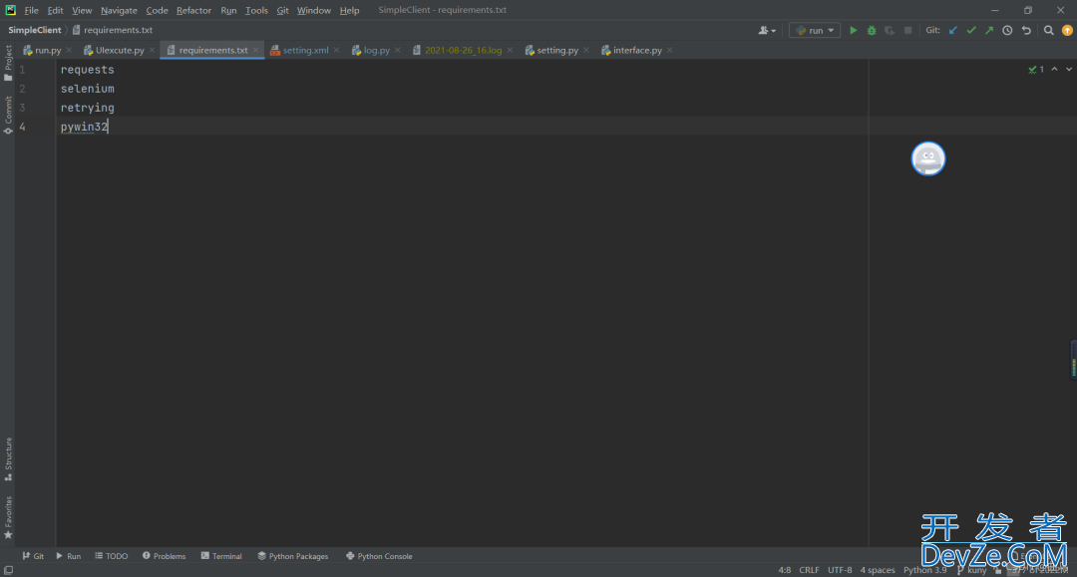Image resolution: width=1077 pixels, height=577 pixels.
Task: Commit changes using the green Git checkmark
Action: coord(971,30)
